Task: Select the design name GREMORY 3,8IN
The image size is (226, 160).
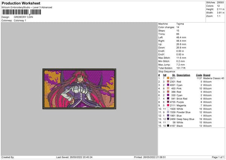Action: (x=23, y=17)
